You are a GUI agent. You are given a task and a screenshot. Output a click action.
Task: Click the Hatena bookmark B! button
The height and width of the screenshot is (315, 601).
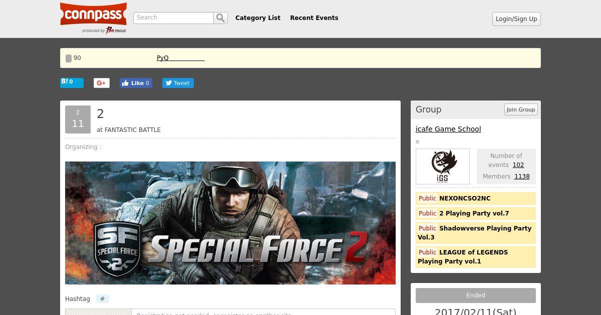(x=72, y=82)
